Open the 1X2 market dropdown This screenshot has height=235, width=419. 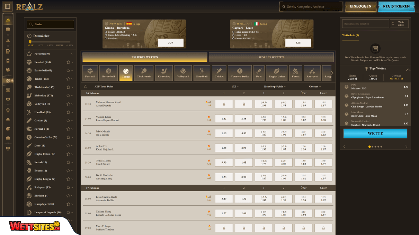pos(235,87)
